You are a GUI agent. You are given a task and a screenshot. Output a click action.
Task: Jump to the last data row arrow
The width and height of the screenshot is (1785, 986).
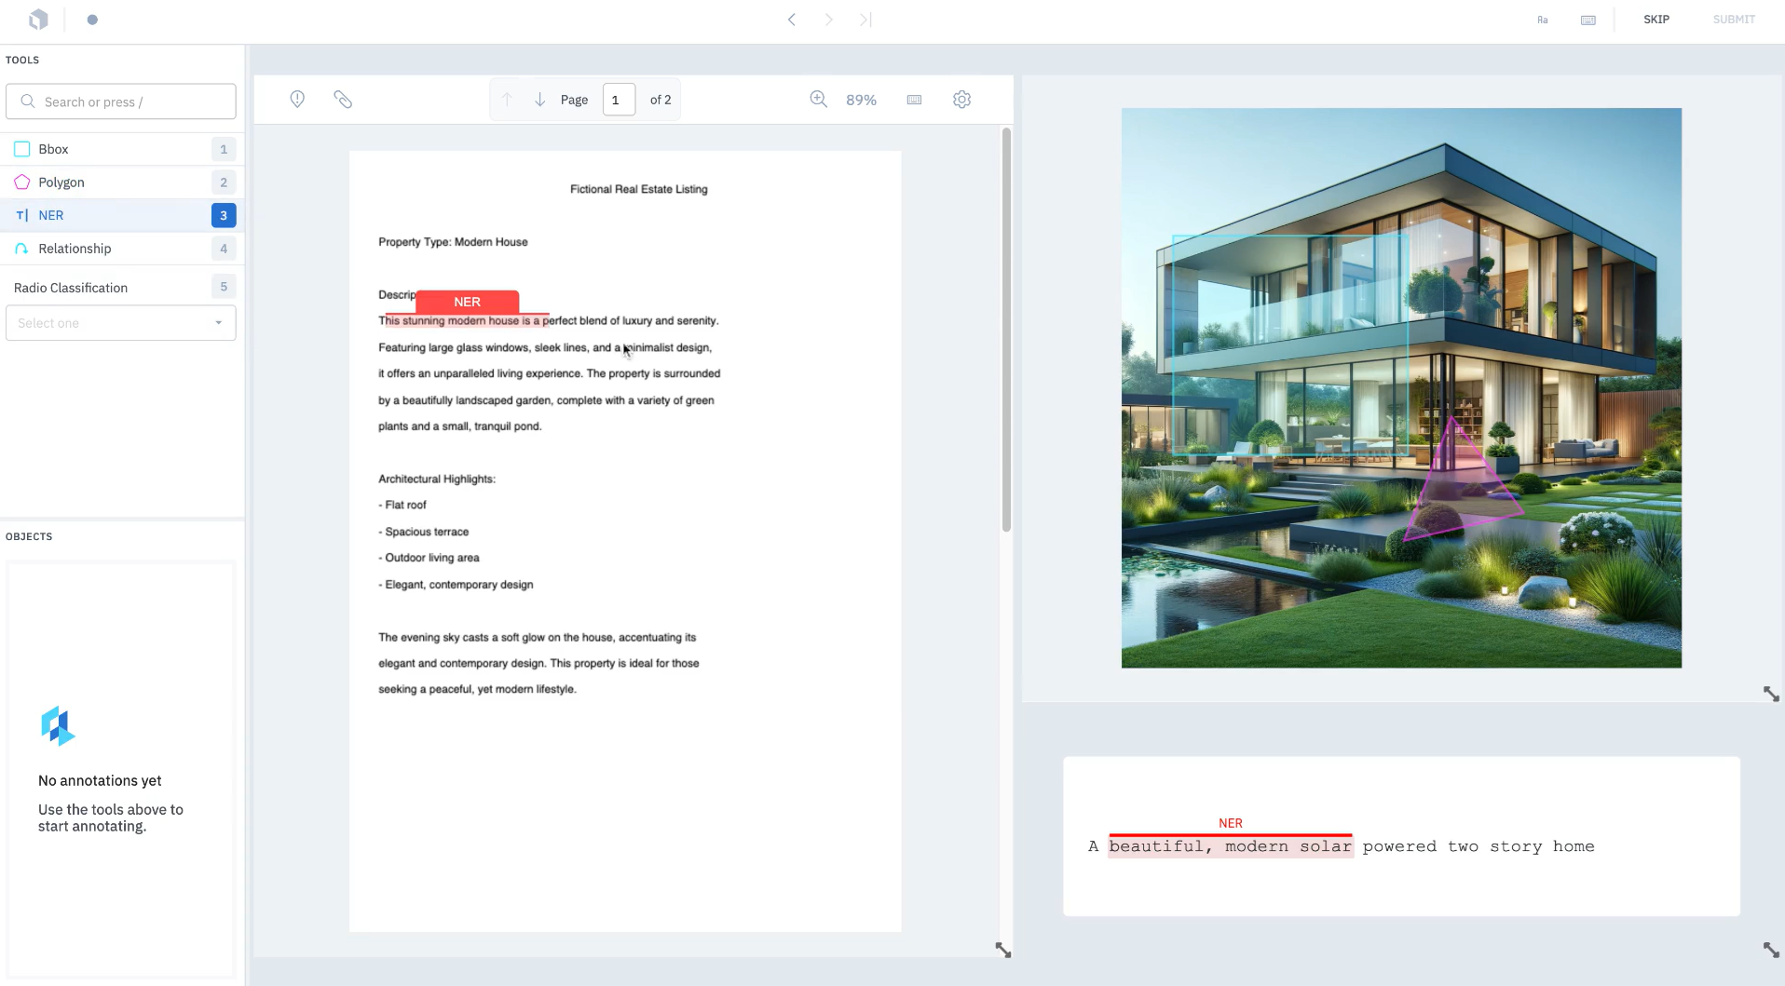click(865, 20)
